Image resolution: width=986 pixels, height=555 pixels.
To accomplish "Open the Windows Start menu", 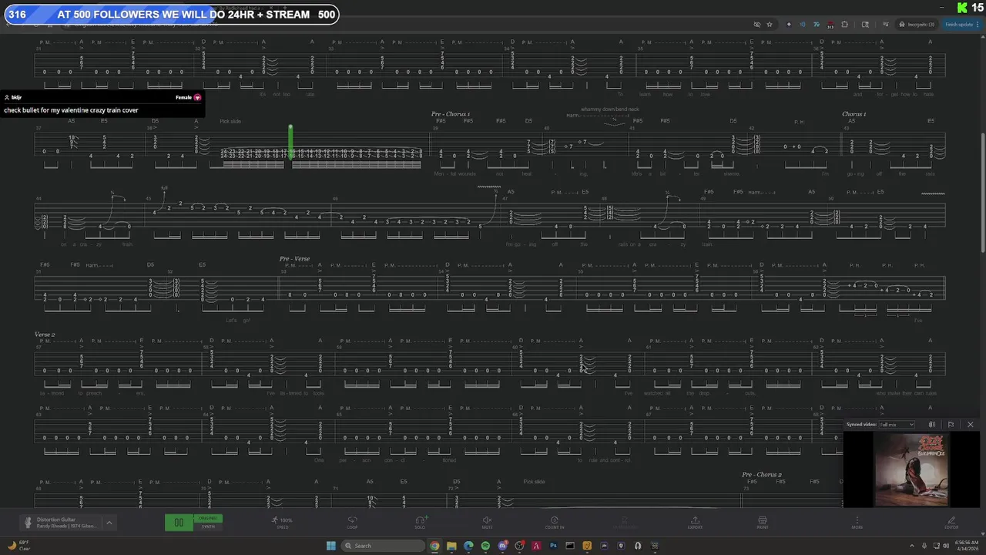I will [331, 546].
